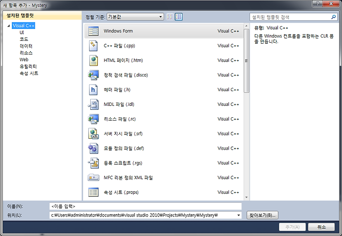Viewport: 342px width, 236px height.
Task: Select the Web category
Action: coord(24,59)
